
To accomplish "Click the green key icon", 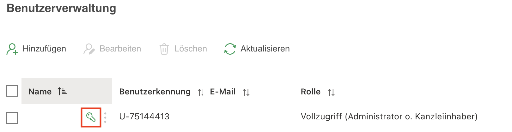I will [x=91, y=117].
